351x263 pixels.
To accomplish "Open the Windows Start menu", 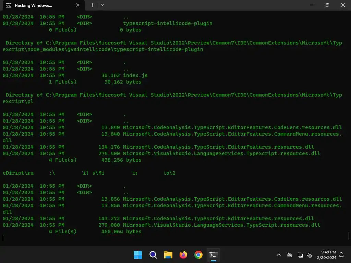I will [x=138, y=255].
